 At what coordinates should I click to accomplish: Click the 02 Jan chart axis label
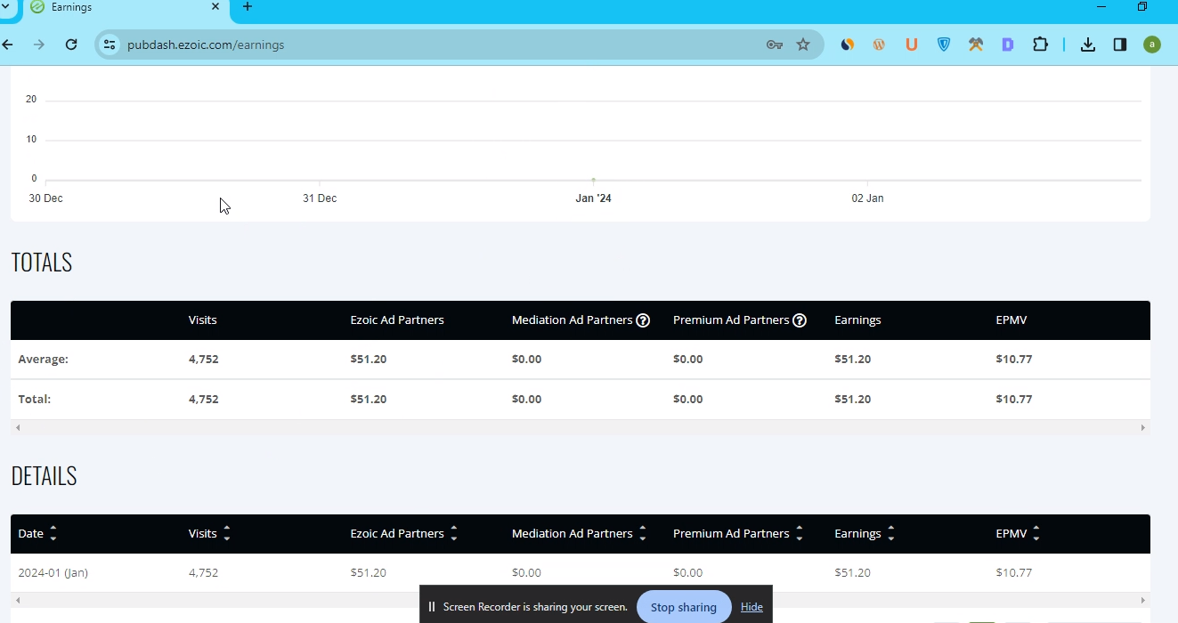click(x=867, y=198)
